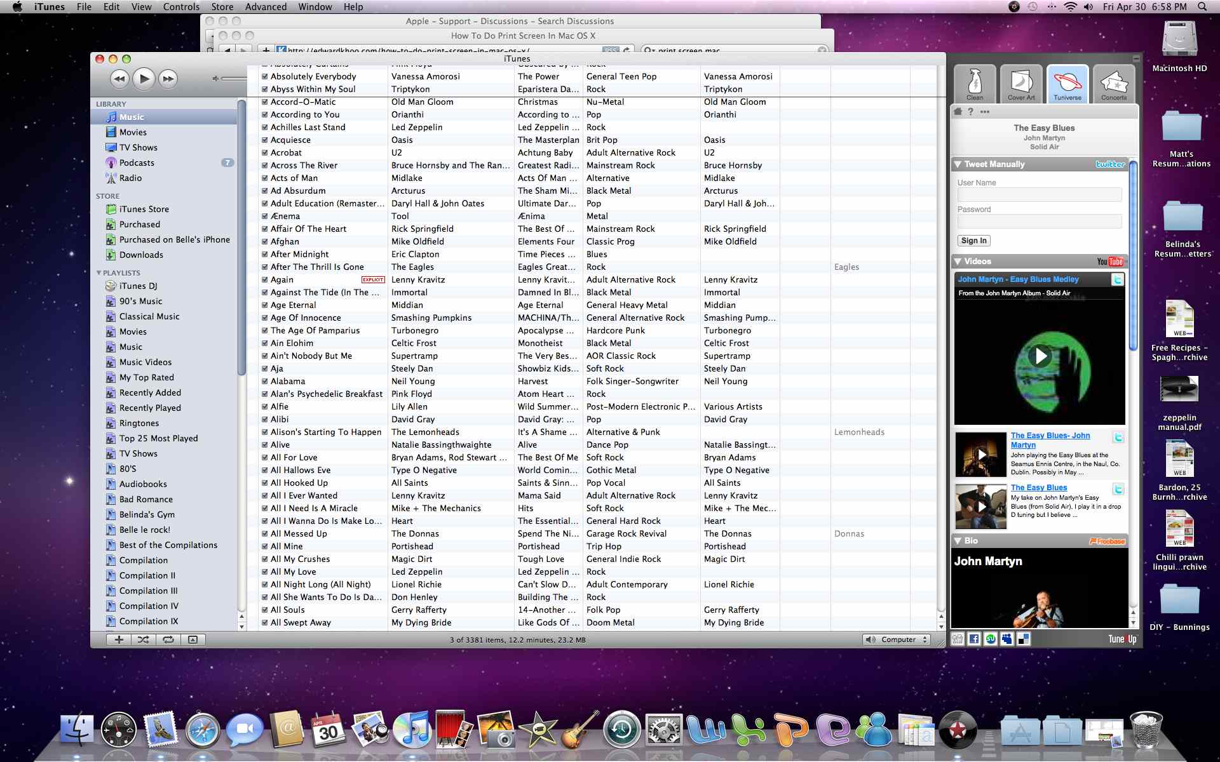Click the sidebar playlist scrollbar thumb

point(241,238)
